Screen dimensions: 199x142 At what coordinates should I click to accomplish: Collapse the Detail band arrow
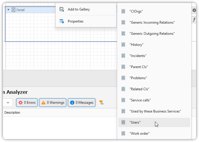pyautogui.click(x=9, y=10)
